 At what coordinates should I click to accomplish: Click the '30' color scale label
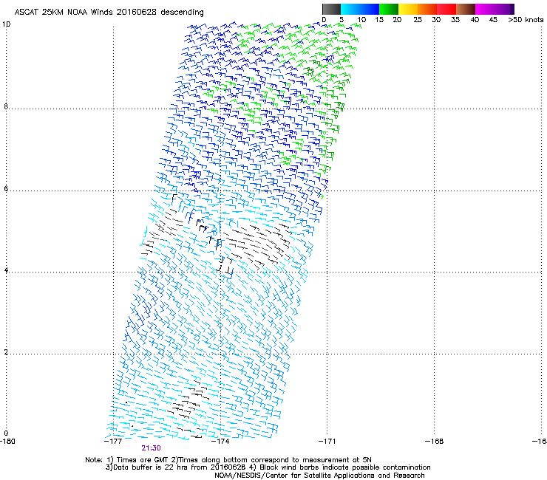point(436,20)
